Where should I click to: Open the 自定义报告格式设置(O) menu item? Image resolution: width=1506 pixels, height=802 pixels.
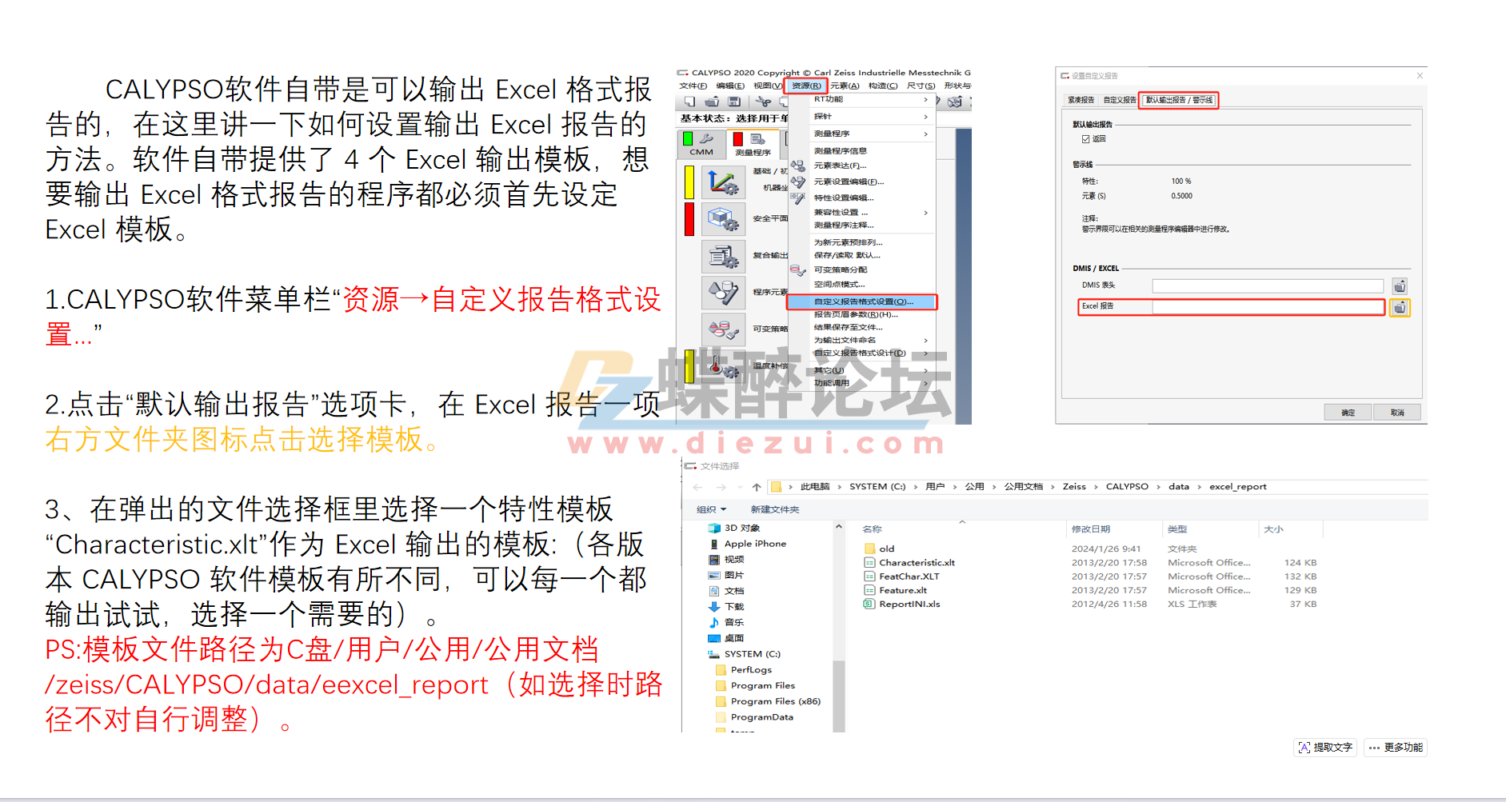[862, 302]
